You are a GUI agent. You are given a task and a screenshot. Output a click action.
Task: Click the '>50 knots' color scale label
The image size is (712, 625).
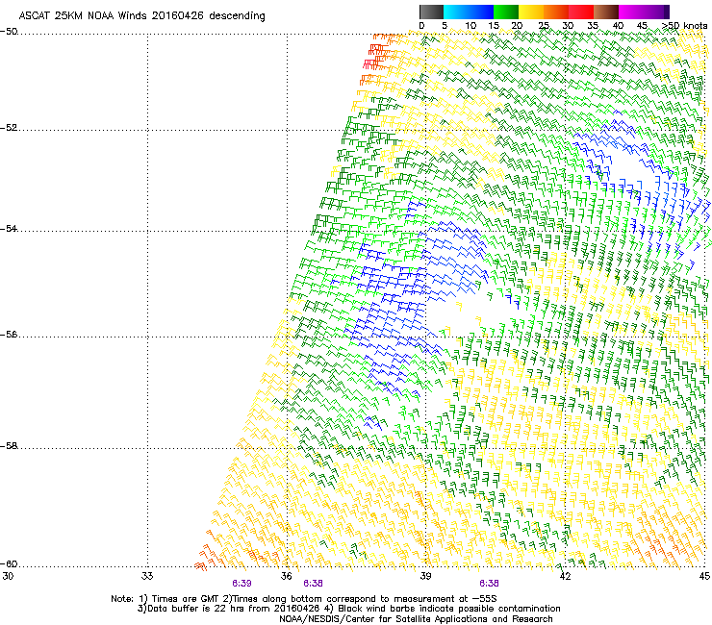tap(685, 26)
